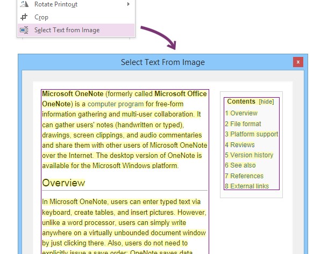Click the Select Text From Image title bar

(162, 62)
